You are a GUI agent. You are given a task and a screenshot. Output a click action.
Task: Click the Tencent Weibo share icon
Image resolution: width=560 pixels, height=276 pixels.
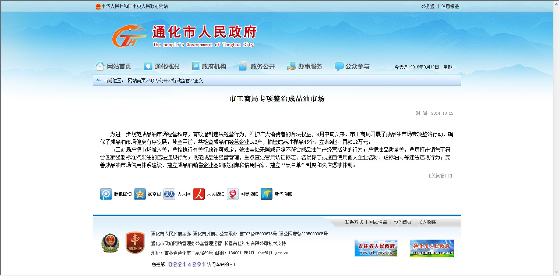(x=106, y=194)
